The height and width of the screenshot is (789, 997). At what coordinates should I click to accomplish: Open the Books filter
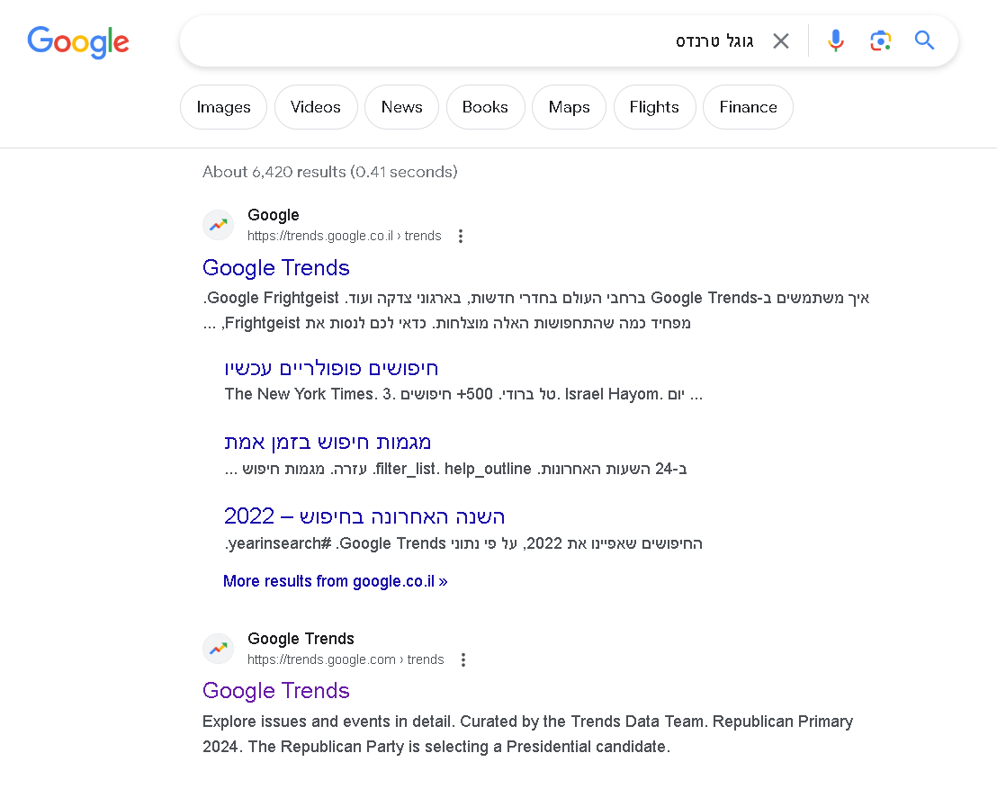(x=485, y=107)
